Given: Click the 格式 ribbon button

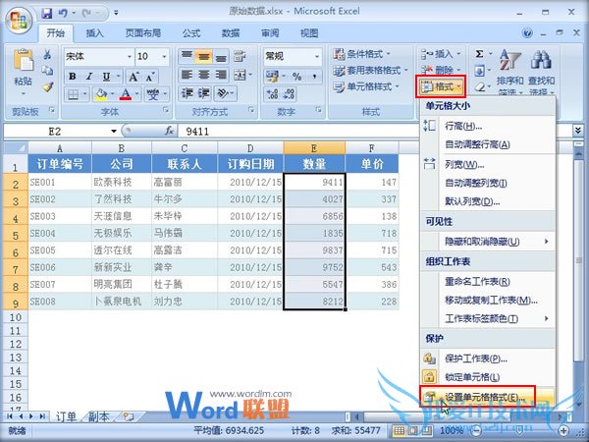Looking at the screenshot, I should pos(442,86).
